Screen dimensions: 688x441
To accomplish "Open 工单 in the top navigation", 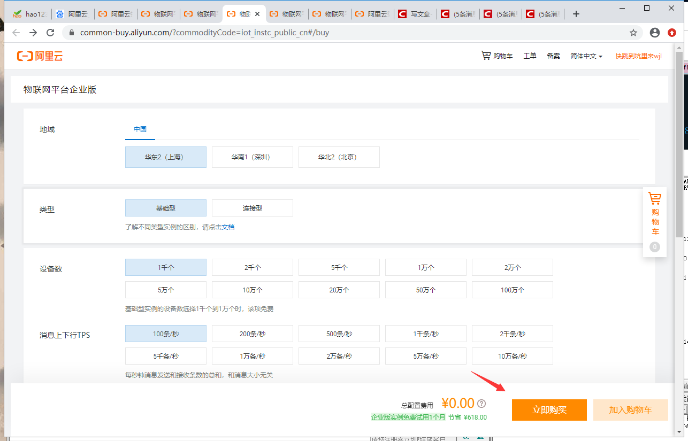I will [530, 56].
